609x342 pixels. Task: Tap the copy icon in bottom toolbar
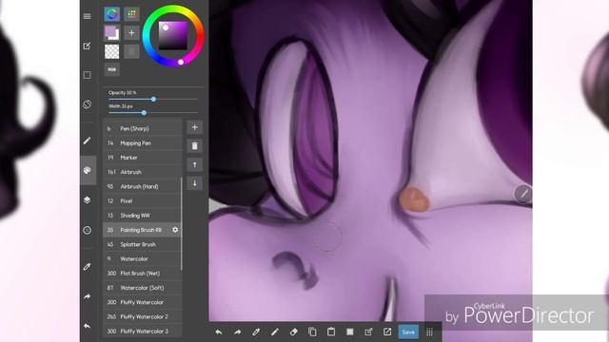pos(312,332)
